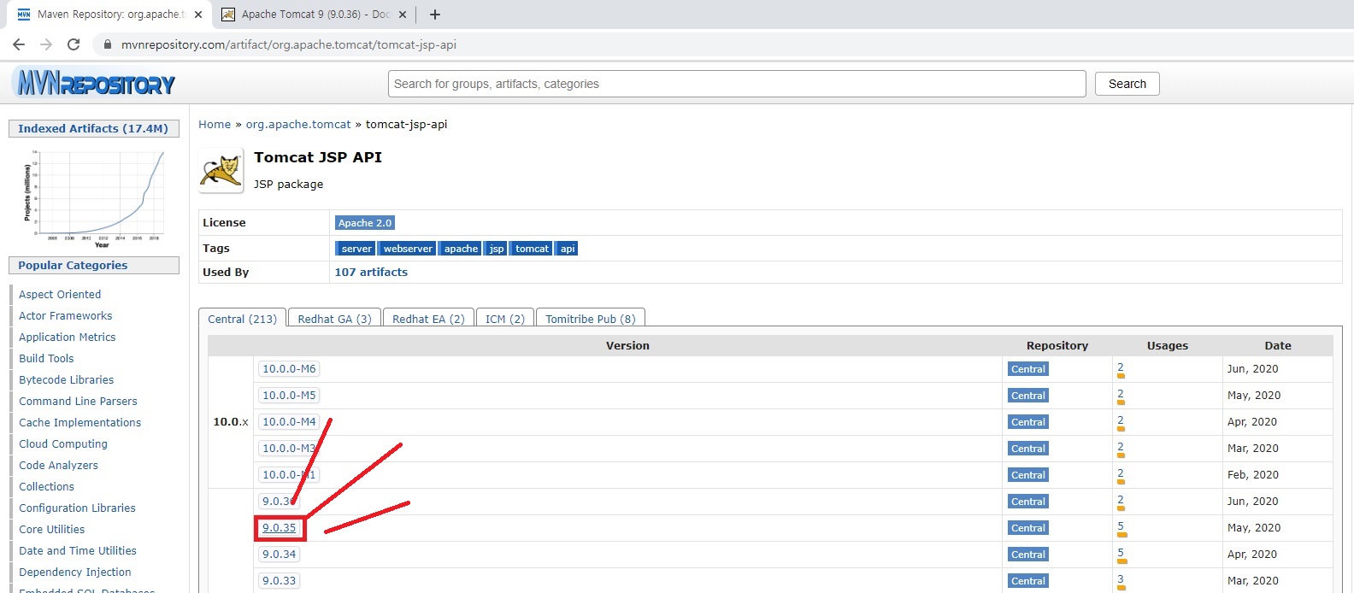This screenshot has width=1354, height=593.
Task: Go to Home breadcrumb link
Action: coord(215,124)
